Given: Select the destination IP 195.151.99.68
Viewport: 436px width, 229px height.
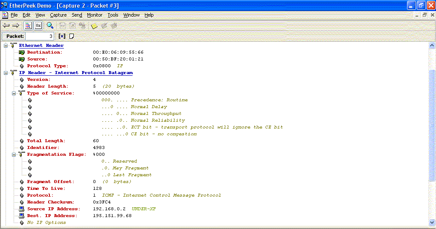Looking at the screenshot, I should [113, 216].
